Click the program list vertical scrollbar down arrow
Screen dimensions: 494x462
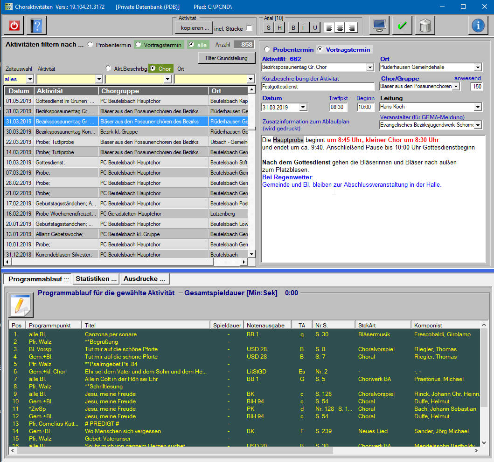coord(484,443)
